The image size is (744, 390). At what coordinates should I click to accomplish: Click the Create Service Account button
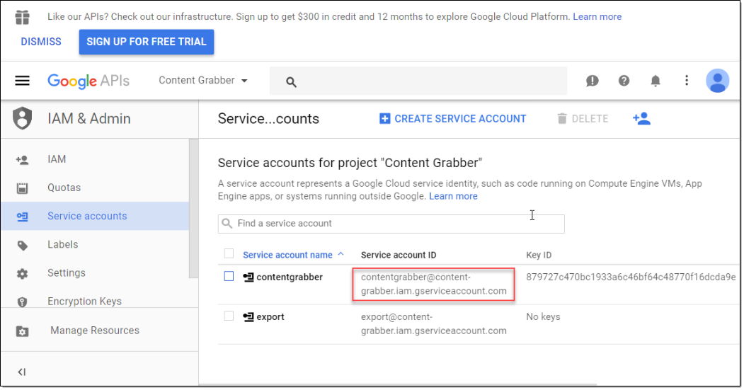453,119
